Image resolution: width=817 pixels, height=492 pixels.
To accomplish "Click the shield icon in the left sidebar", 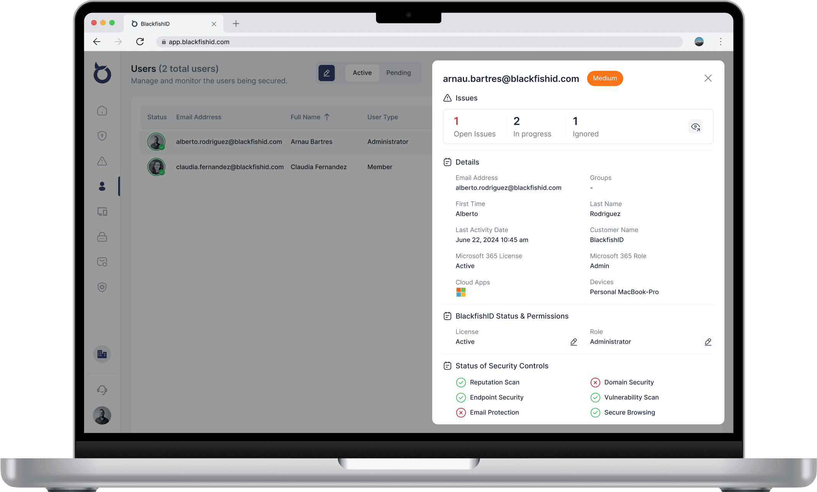I will coord(102,135).
